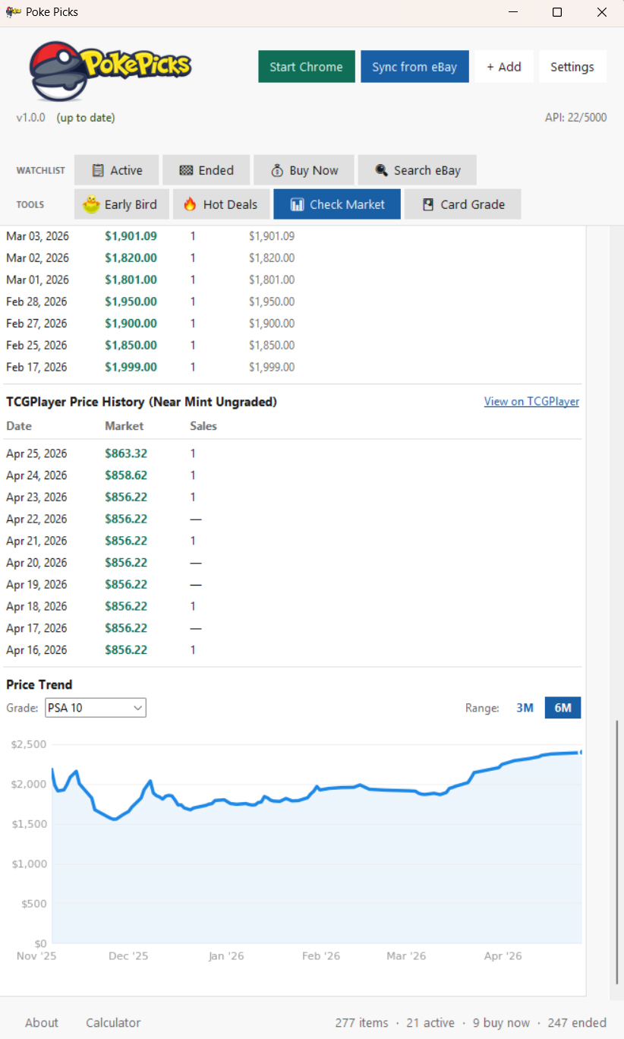Image resolution: width=624 pixels, height=1039 pixels.
Task: Click the Feb 25, 2026 sale date
Action: 36,345
